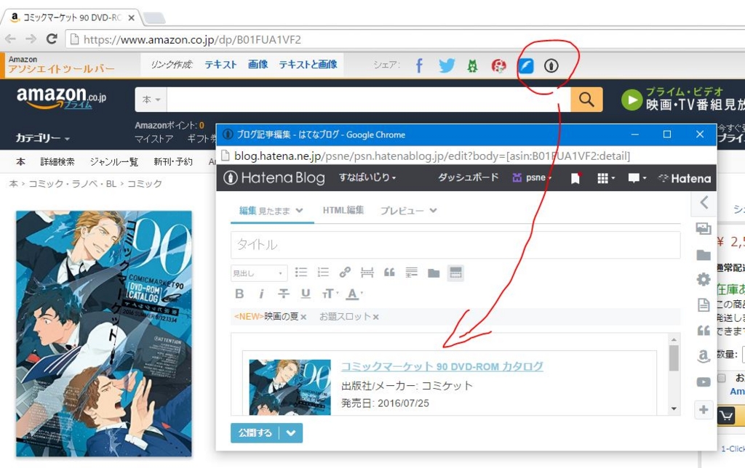Open ジャンル一覧 in Amazon books nav
The height and width of the screenshot is (468, 745).
[x=114, y=162]
